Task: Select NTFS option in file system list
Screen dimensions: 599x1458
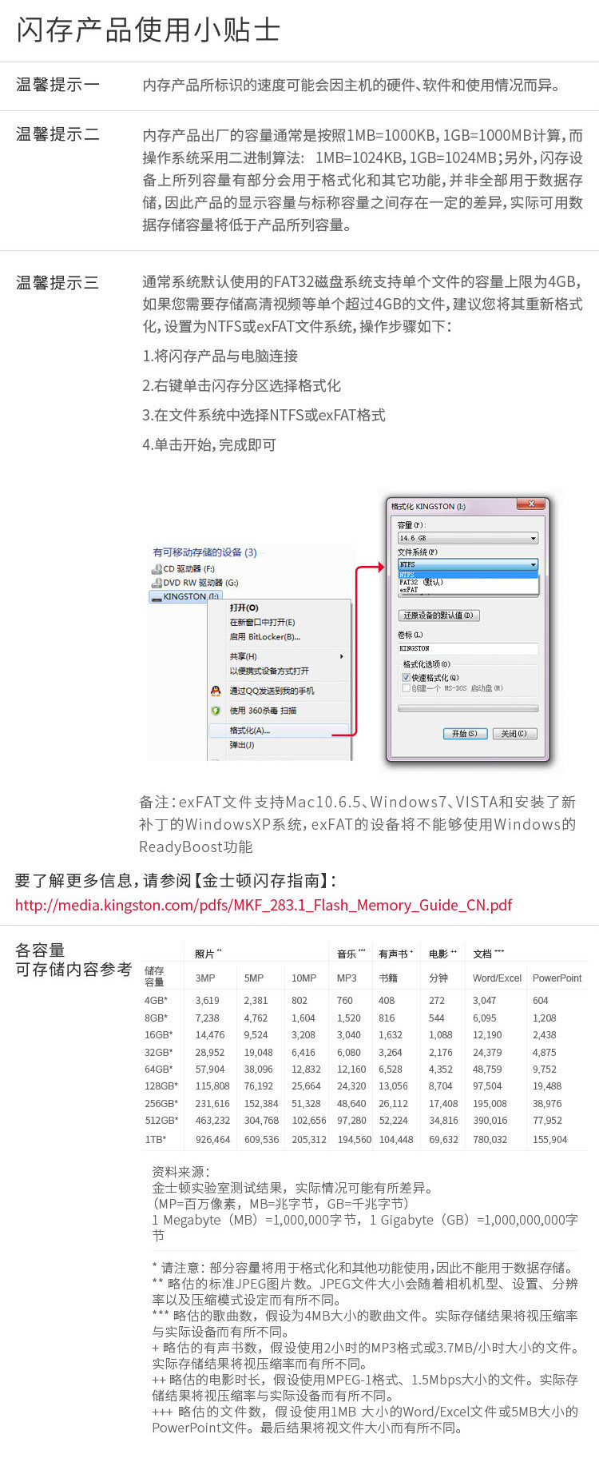Action: [x=468, y=574]
